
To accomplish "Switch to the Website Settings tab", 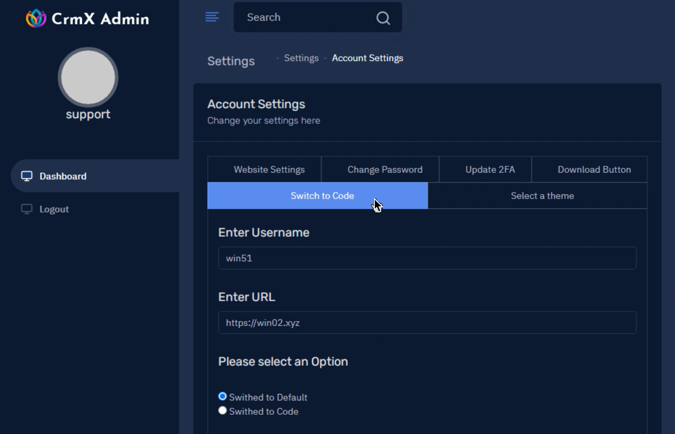I will (269, 169).
